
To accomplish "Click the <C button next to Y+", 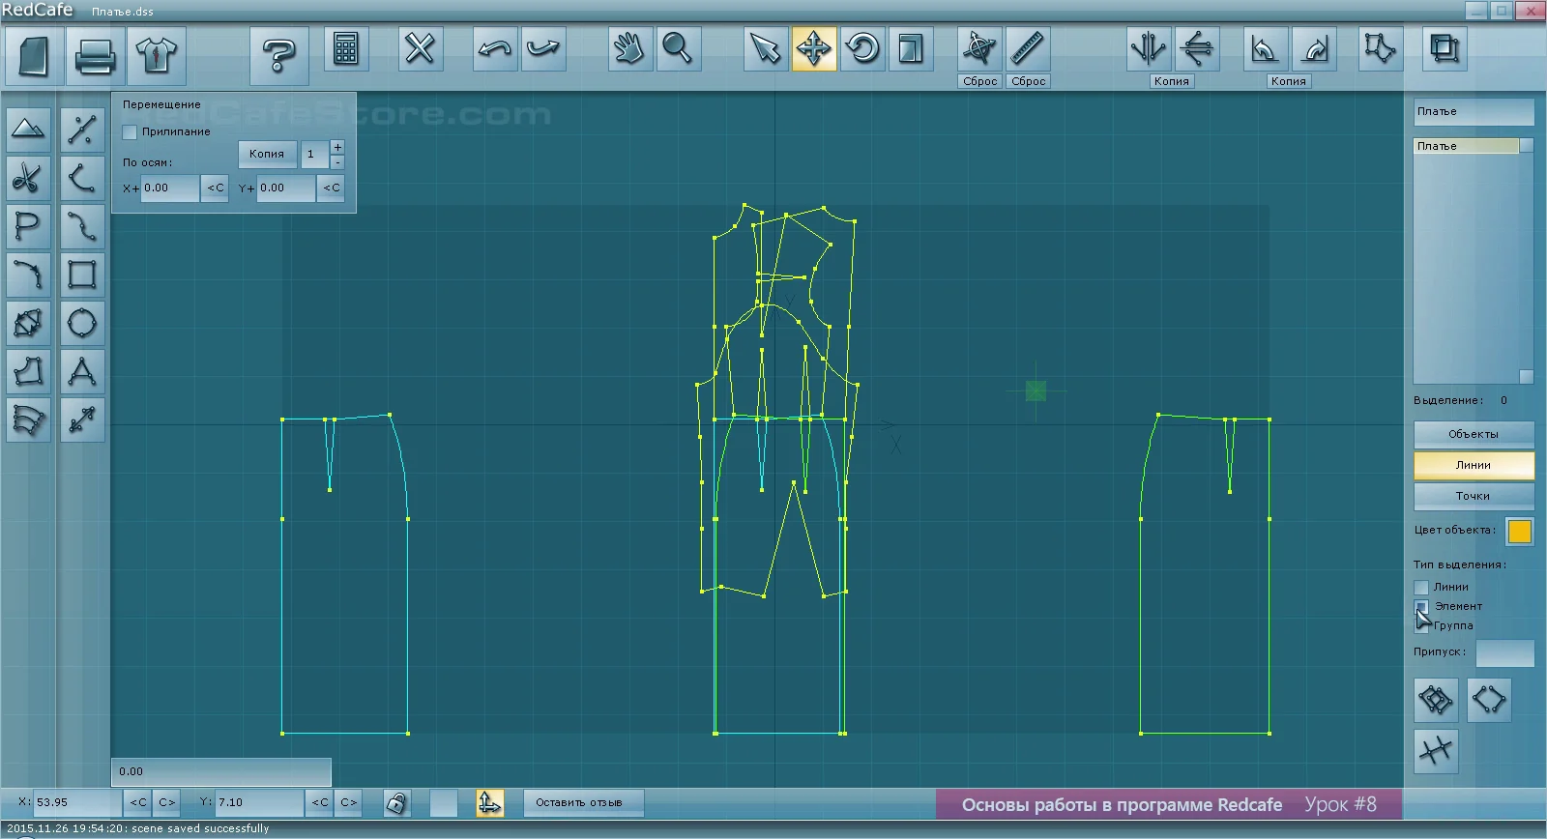I will pos(332,188).
